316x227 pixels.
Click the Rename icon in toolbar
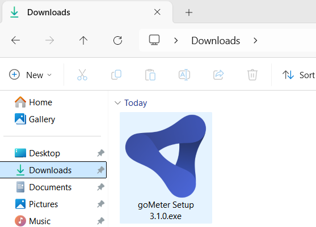pos(184,75)
